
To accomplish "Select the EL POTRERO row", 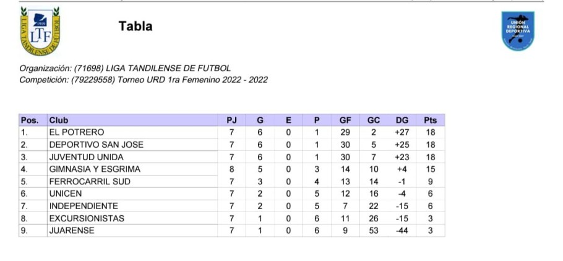I will point(232,132).
